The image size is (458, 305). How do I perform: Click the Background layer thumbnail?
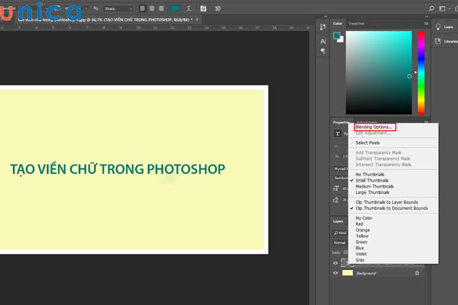coord(347,273)
